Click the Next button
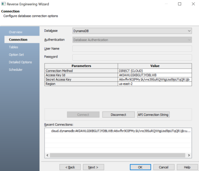 [93, 167]
